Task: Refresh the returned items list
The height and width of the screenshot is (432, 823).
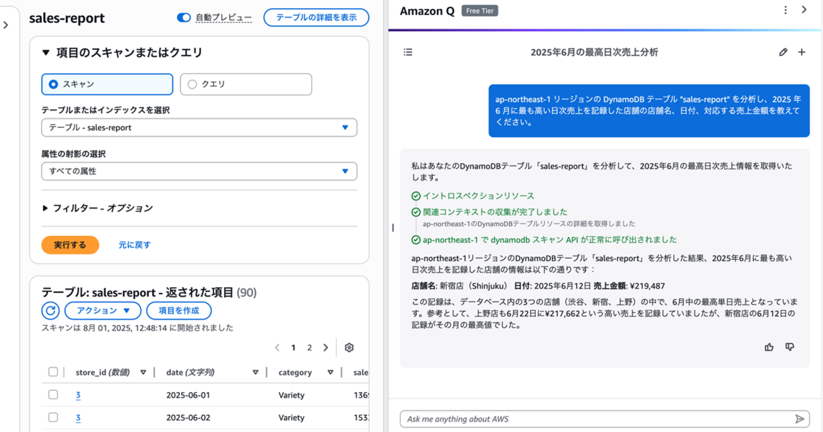Action: click(50, 311)
